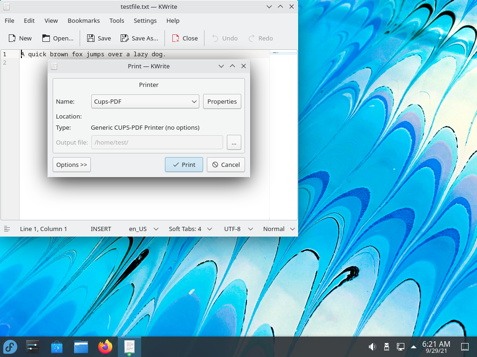Click the Print dialog title bar document icon
Image resolution: width=477 pixels, height=357 pixels.
coord(54,66)
